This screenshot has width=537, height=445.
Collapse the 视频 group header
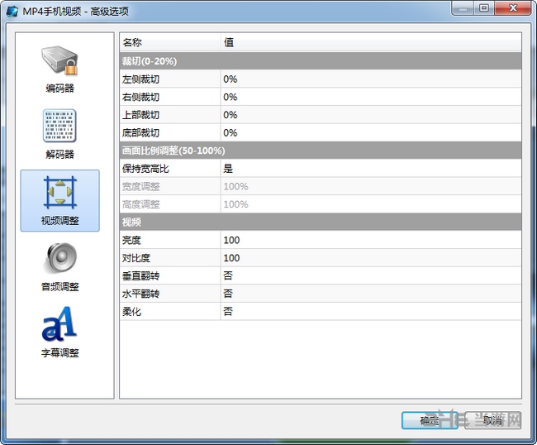[321, 223]
